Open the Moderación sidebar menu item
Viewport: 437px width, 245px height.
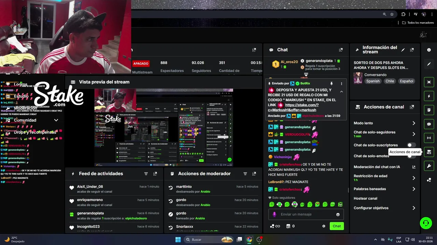[26, 108]
